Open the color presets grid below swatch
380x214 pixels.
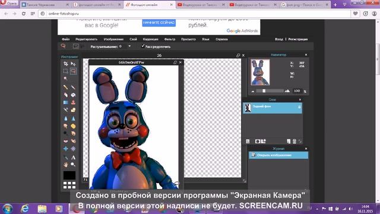(x=69, y=185)
